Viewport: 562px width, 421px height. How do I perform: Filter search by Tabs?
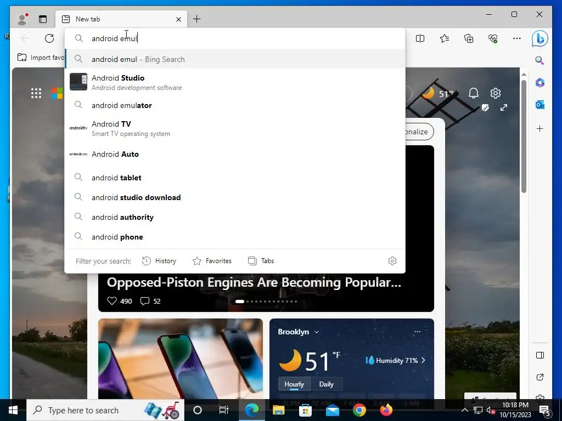pyautogui.click(x=261, y=261)
